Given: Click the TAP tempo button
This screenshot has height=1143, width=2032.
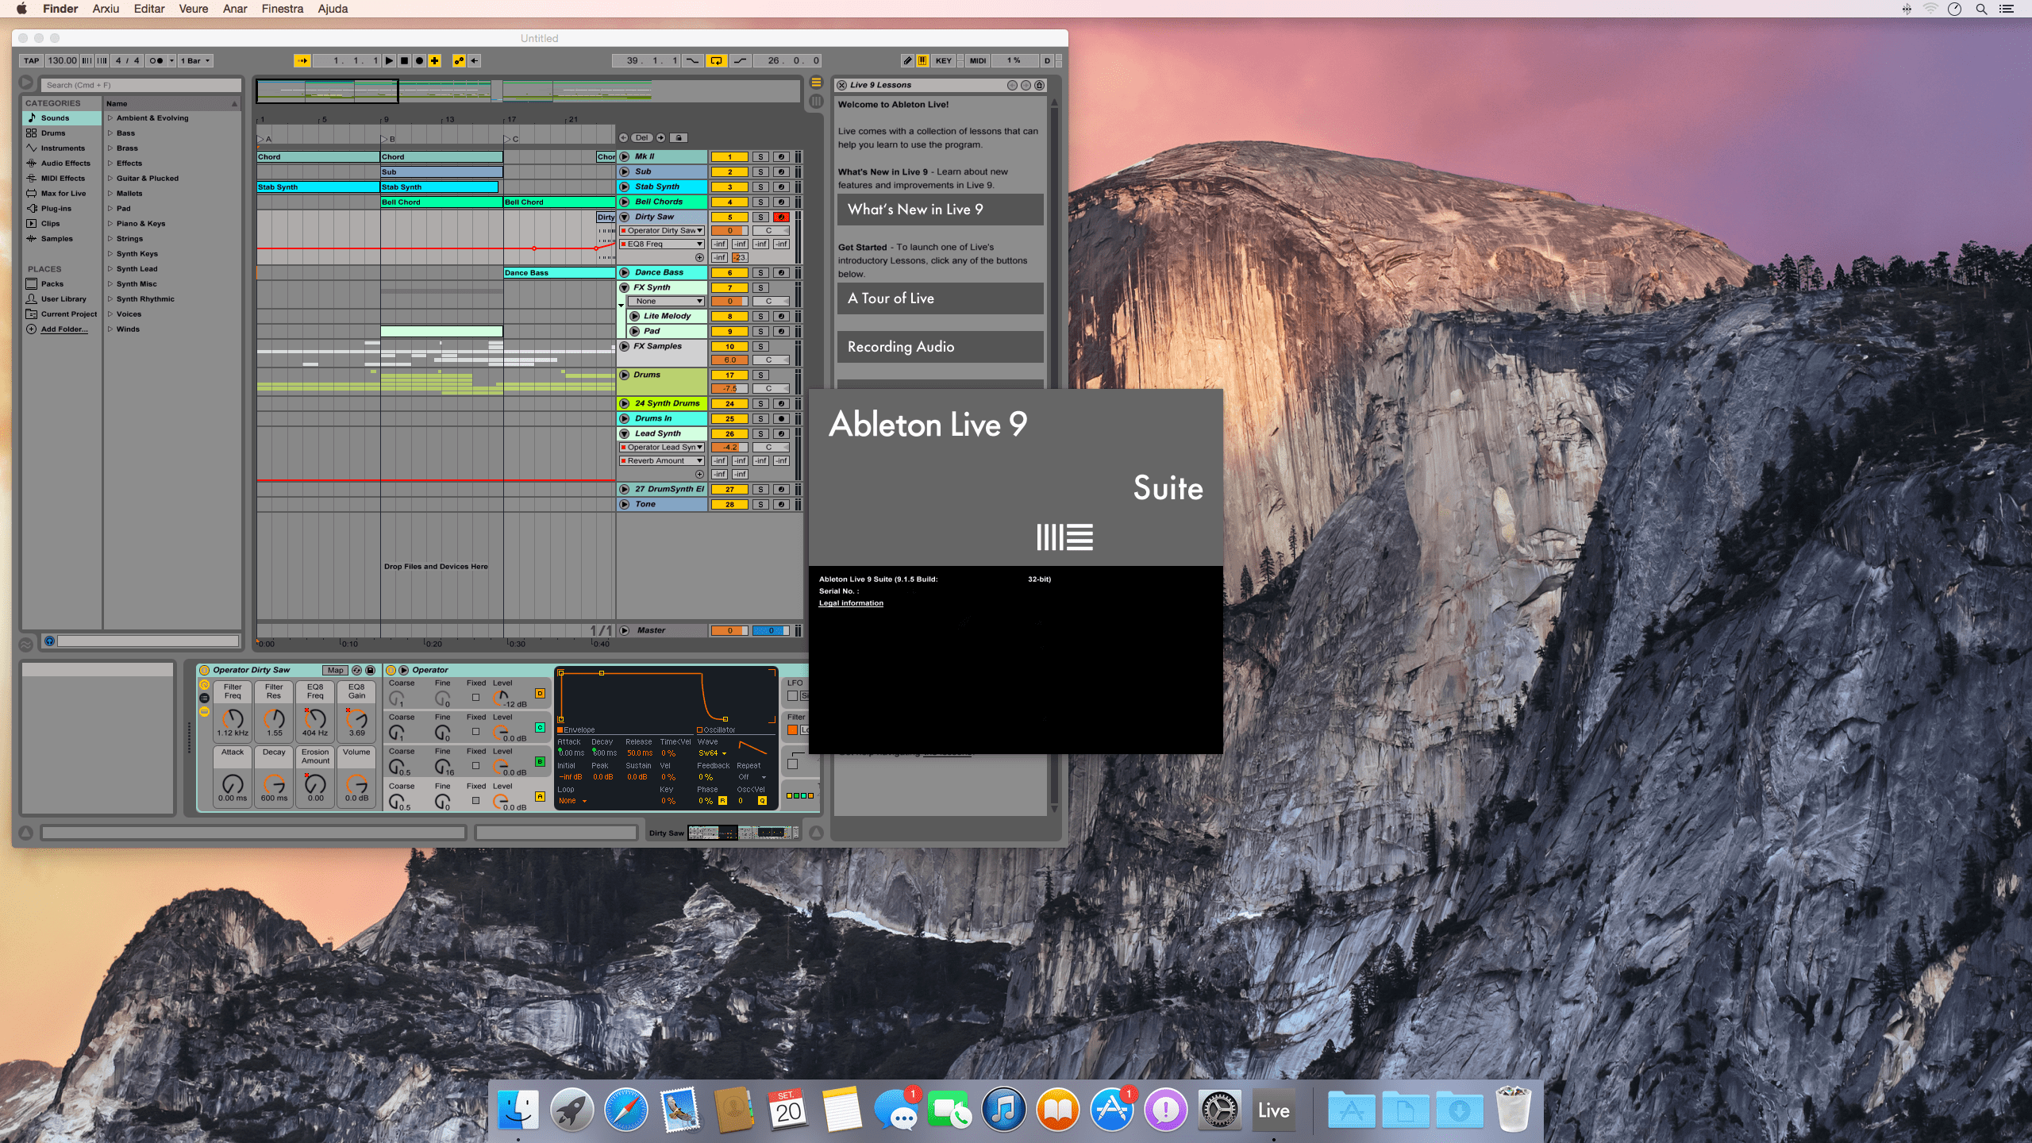Looking at the screenshot, I should coord(31,60).
